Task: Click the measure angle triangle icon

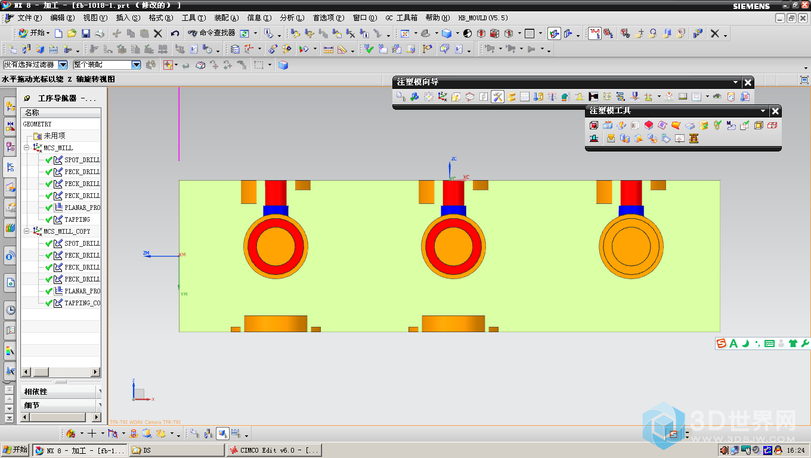Action: [x=342, y=49]
